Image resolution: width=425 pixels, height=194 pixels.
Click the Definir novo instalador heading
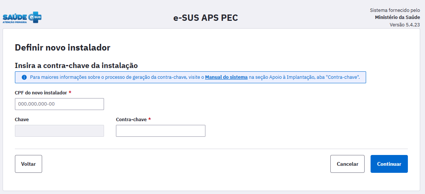(x=62, y=48)
